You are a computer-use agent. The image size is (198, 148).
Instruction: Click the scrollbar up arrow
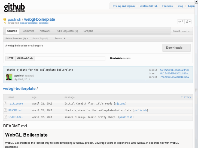pos(196,1)
